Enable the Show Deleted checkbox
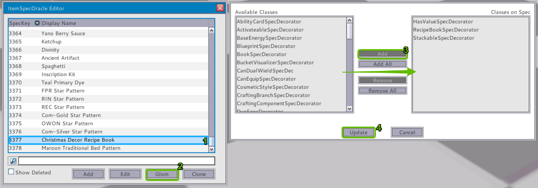 (11, 172)
